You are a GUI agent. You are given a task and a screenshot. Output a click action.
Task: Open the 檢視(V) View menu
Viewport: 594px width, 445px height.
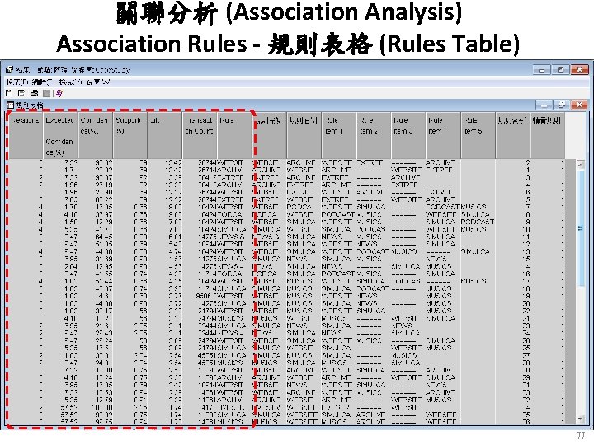click(x=70, y=82)
